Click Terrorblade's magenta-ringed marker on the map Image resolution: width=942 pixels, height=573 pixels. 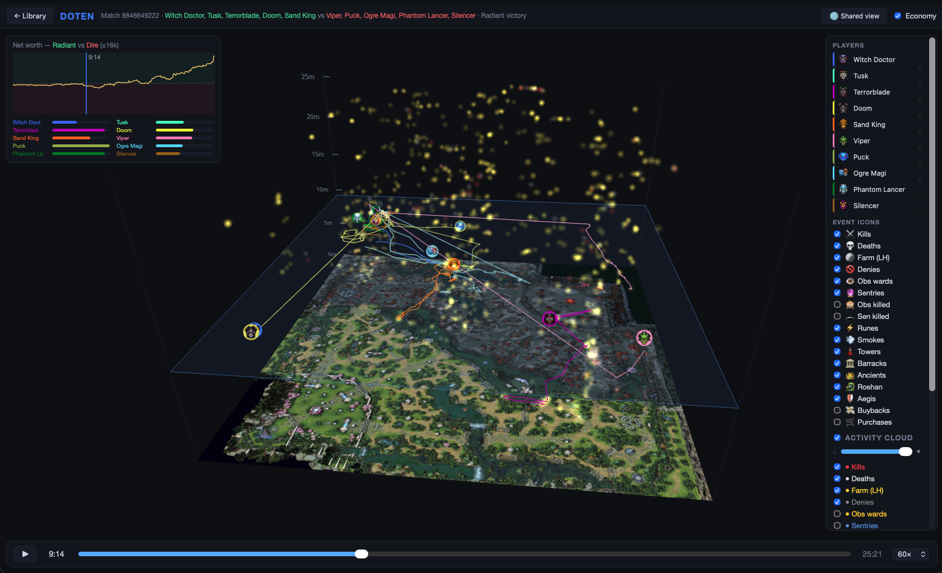pos(550,318)
